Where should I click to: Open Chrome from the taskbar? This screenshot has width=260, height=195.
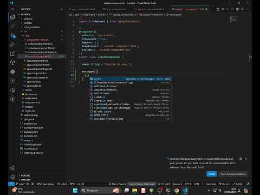point(177,190)
